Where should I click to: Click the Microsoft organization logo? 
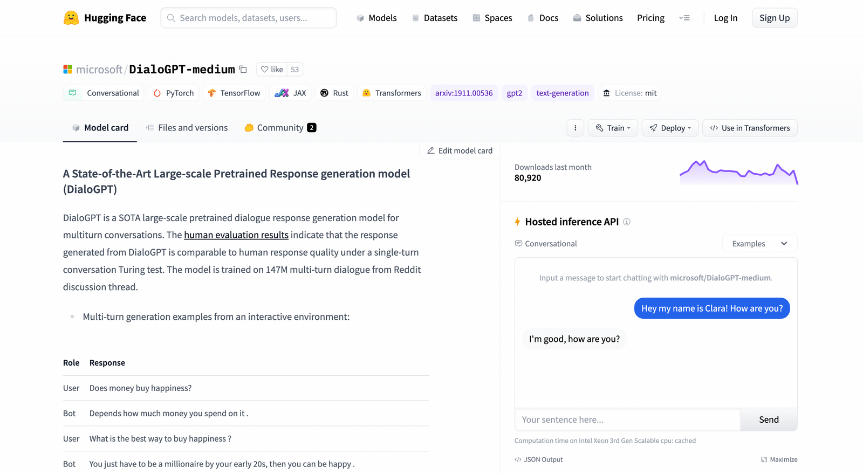(67, 70)
